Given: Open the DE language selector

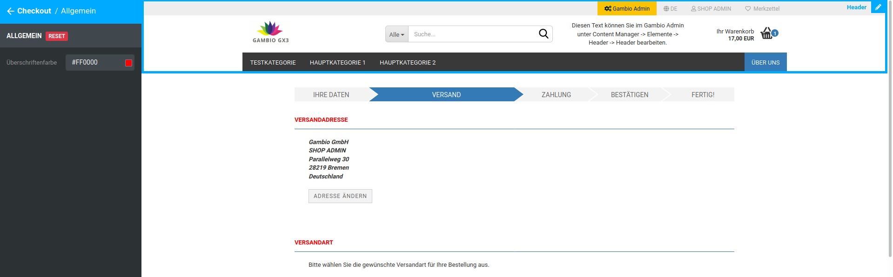Looking at the screenshot, I should point(670,9).
